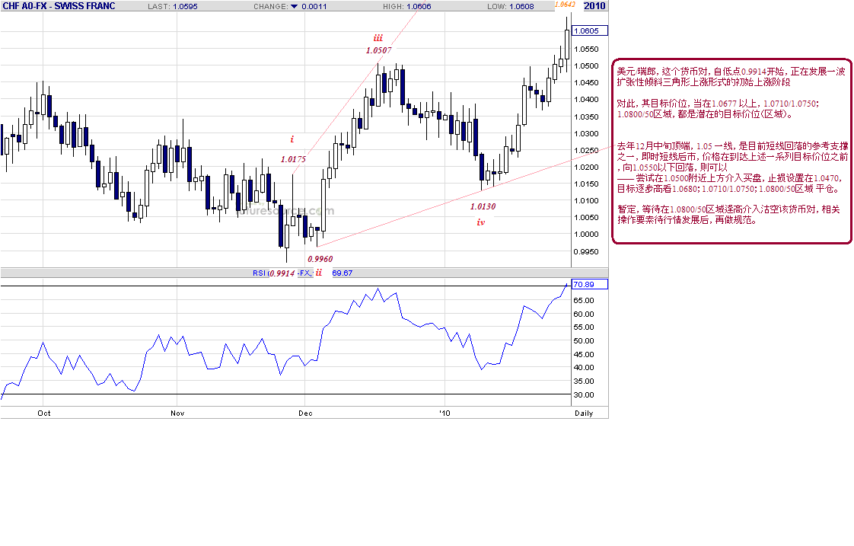Image resolution: width=854 pixels, height=546 pixels.
Task: Click the 45.00 RSI axis label
Action: (x=583, y=355)
